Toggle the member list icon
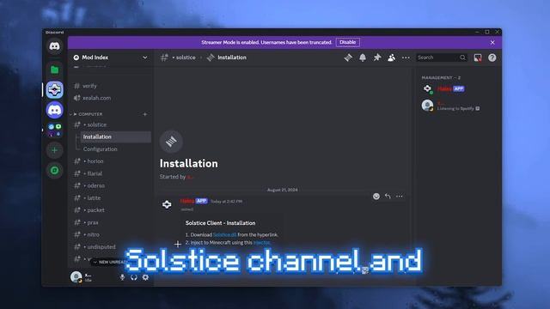The width and height of the screenshot is (550, 309). [x=392, y=58]
